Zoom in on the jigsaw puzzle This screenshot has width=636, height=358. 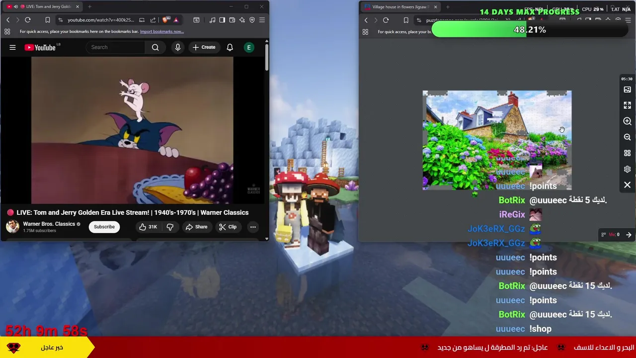[x=627, y=121]
